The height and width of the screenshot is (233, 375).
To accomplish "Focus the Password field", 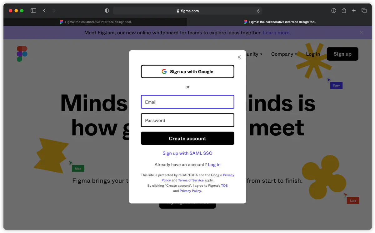I will (187, 120).
